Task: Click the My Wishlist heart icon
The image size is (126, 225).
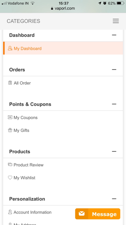Action: [10, 178]
